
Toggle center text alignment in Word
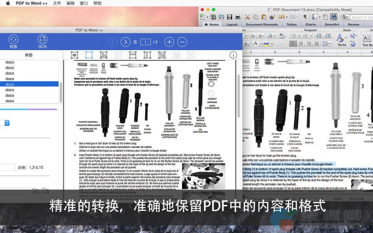coord(301,44)
